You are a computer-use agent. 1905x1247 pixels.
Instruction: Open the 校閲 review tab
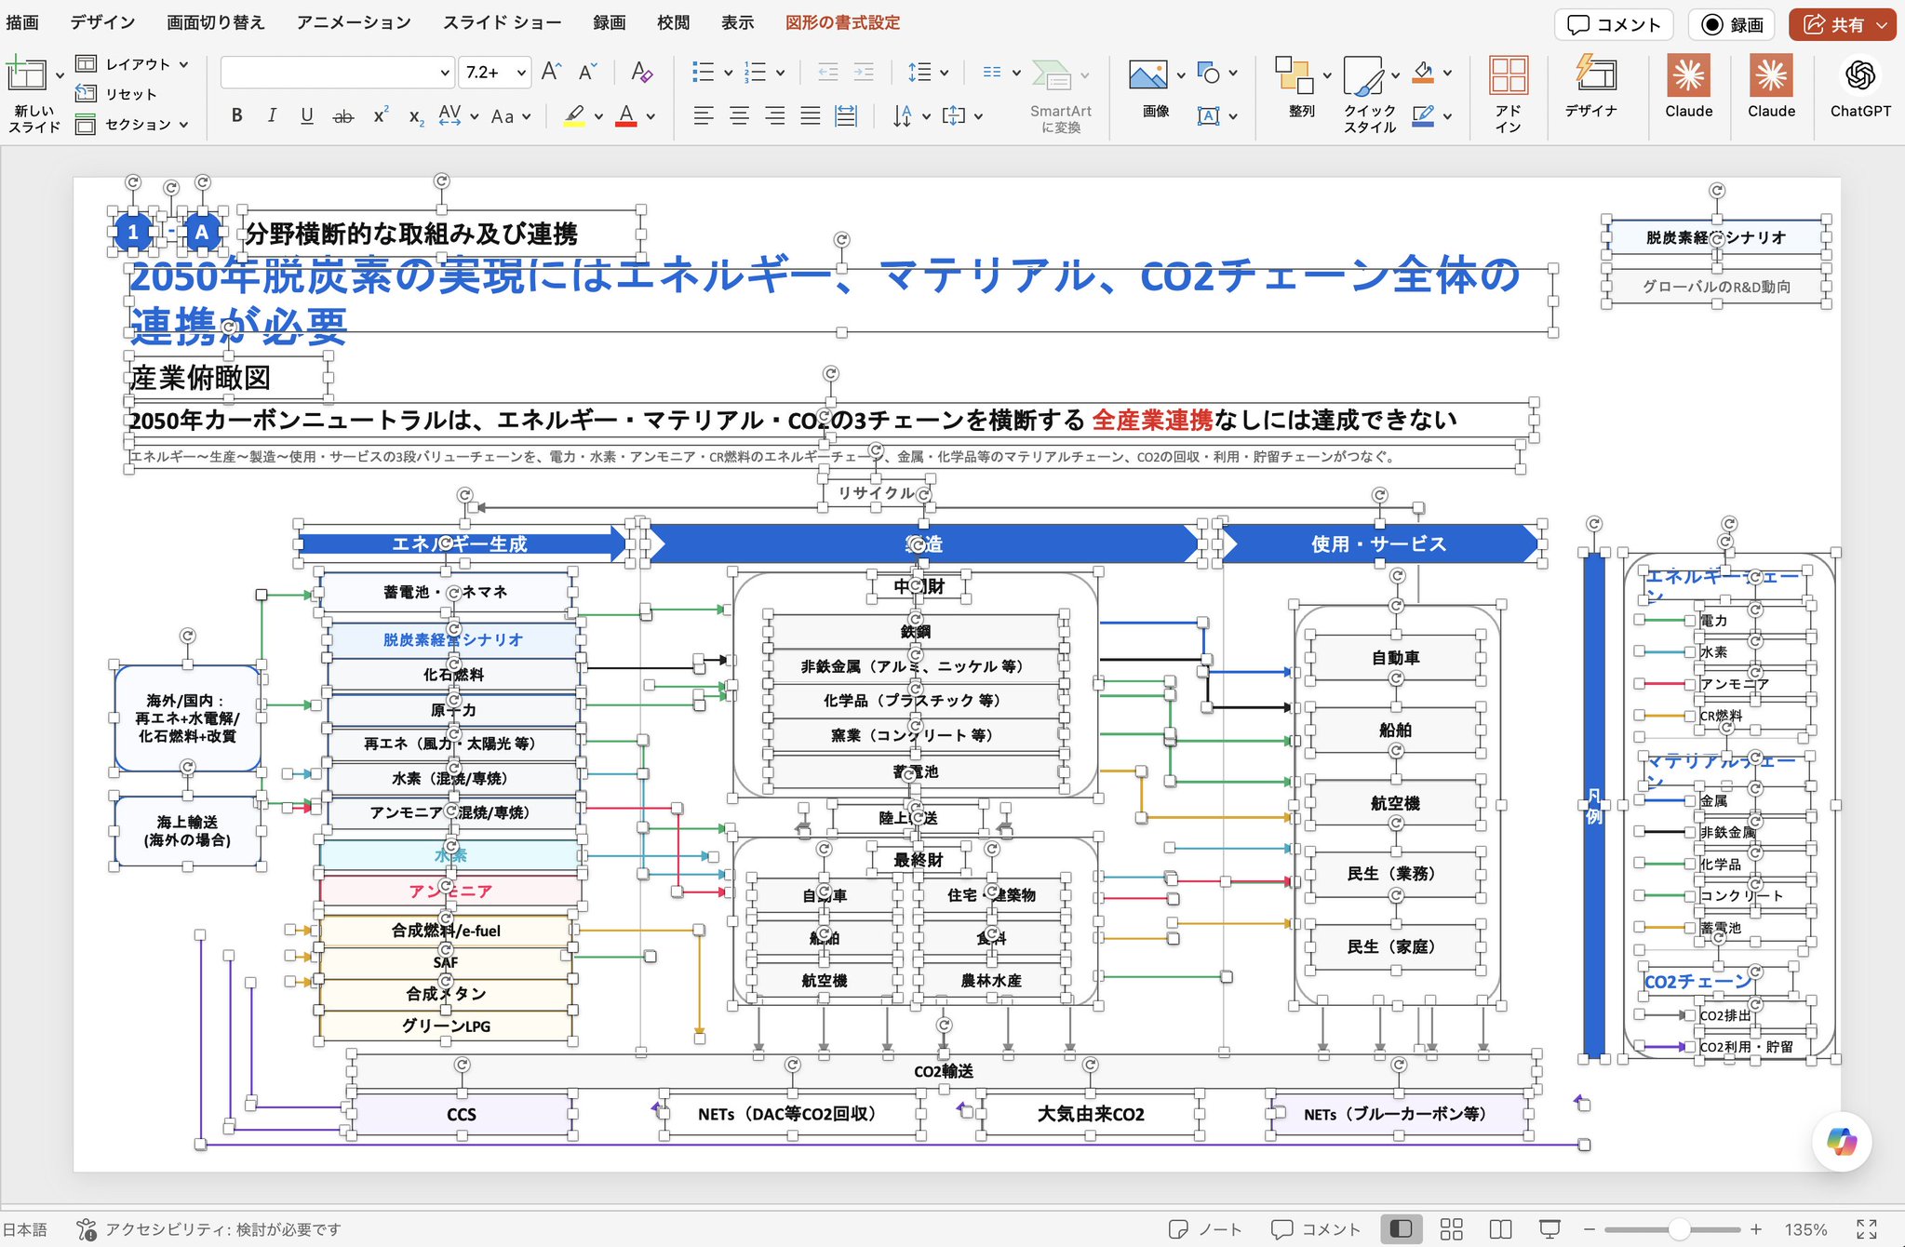(x=673, y=22)
